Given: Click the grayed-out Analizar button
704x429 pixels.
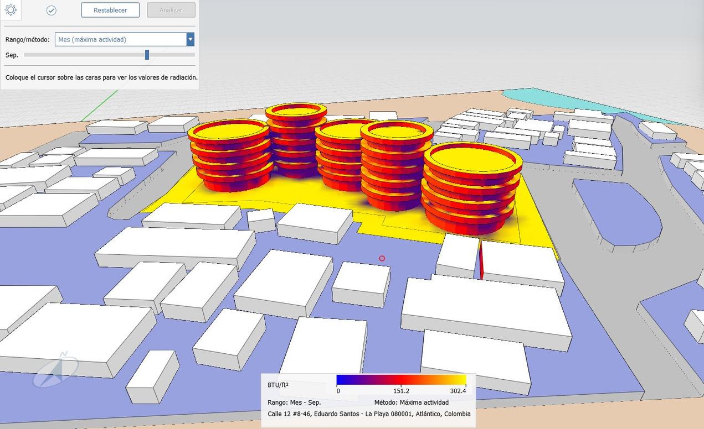Looking at the screenshot, I should [171, 10].
